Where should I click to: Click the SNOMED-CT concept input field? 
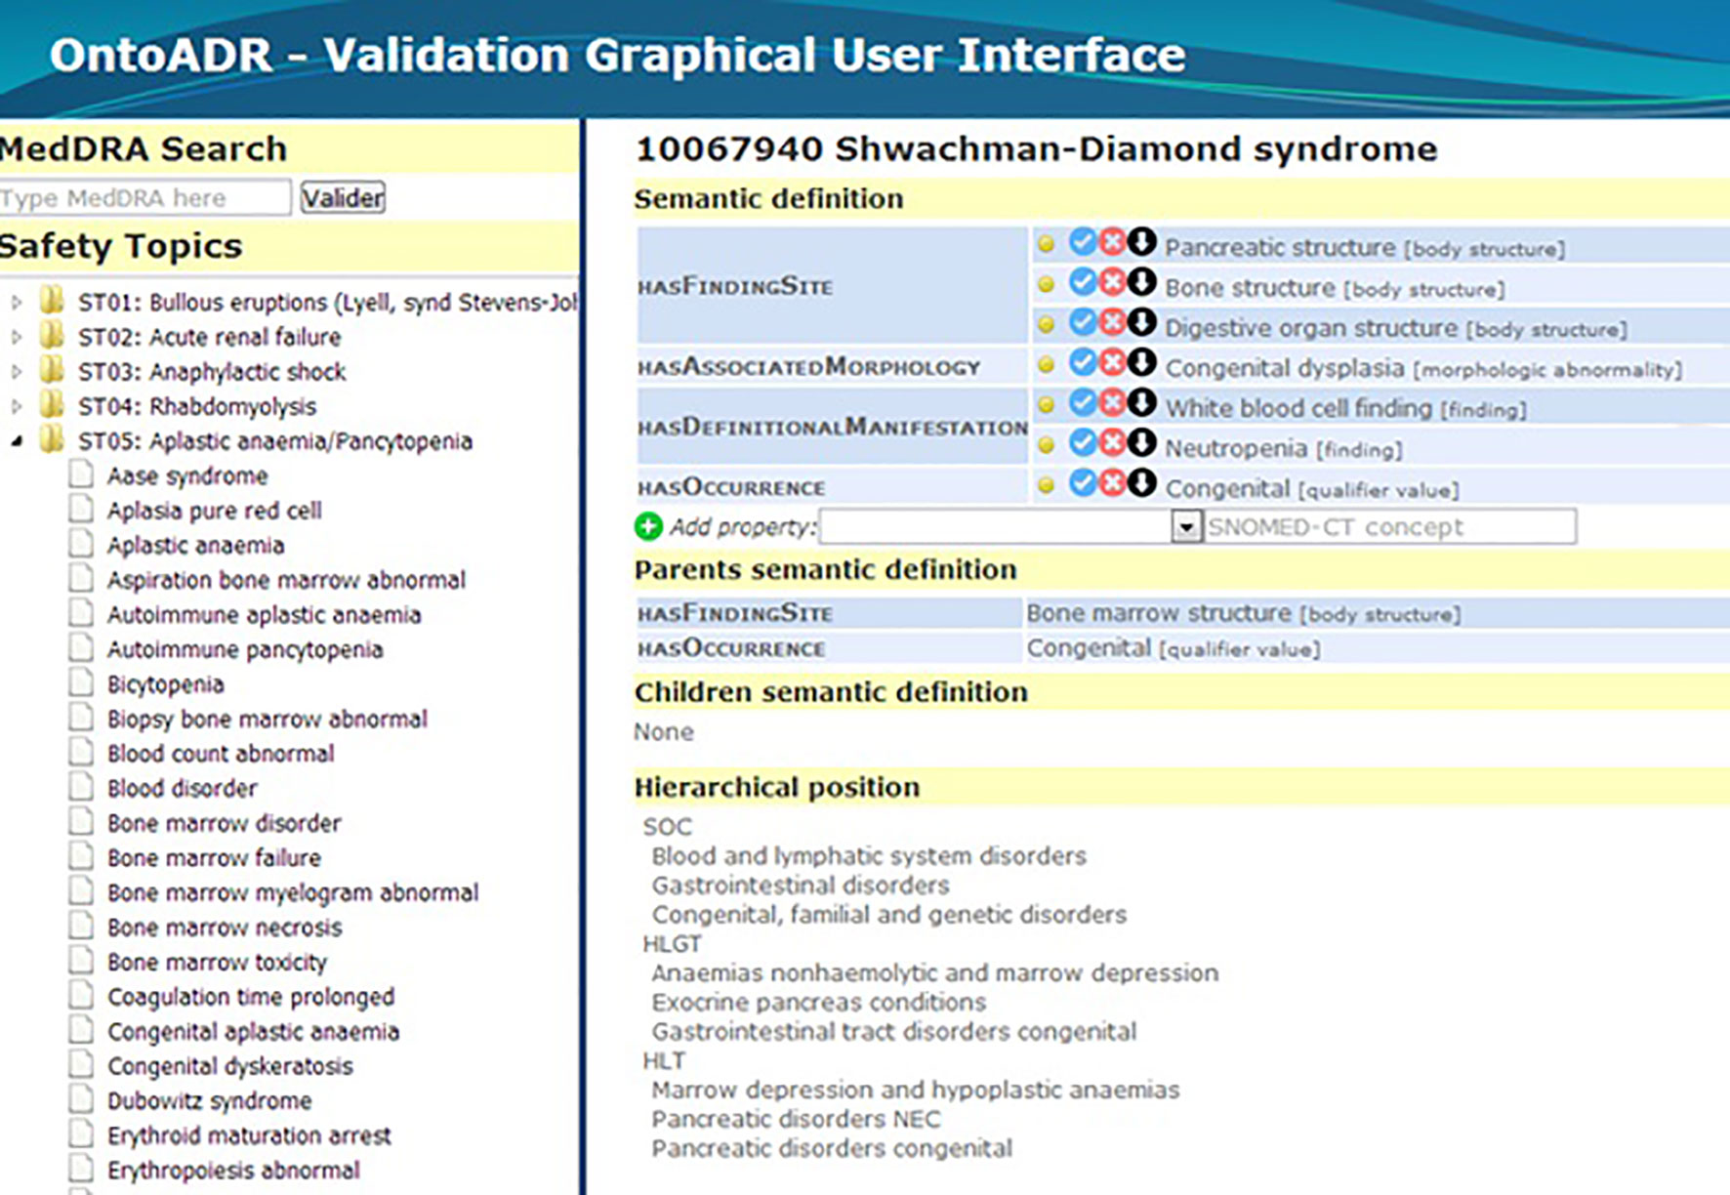1389,527
